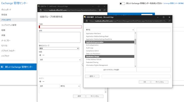Click the app-available icon in the role group address bar
184x102 pixels.
pyautogui.click(x=100, y=10)
